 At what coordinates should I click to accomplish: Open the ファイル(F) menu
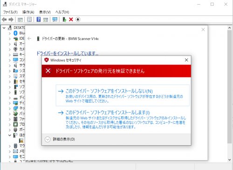(x=10, y=12)
